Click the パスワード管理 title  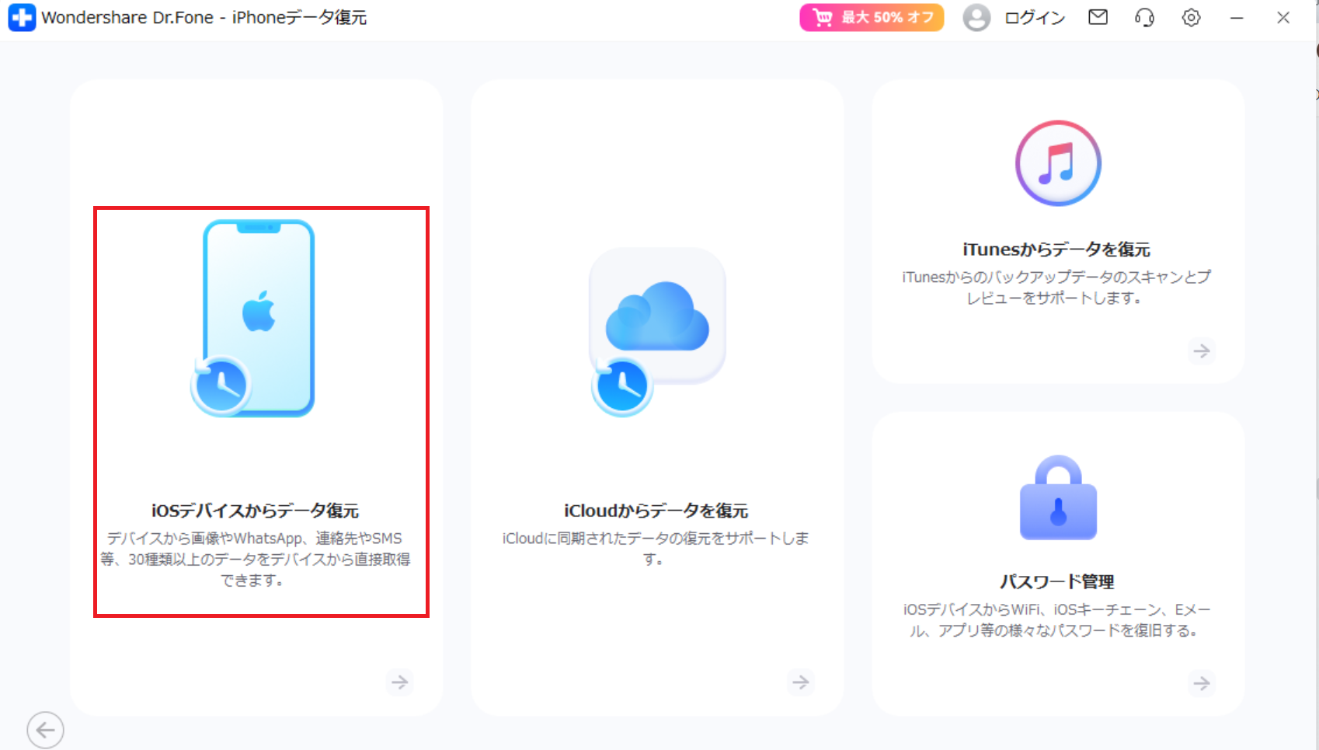tap(1057, 581)
